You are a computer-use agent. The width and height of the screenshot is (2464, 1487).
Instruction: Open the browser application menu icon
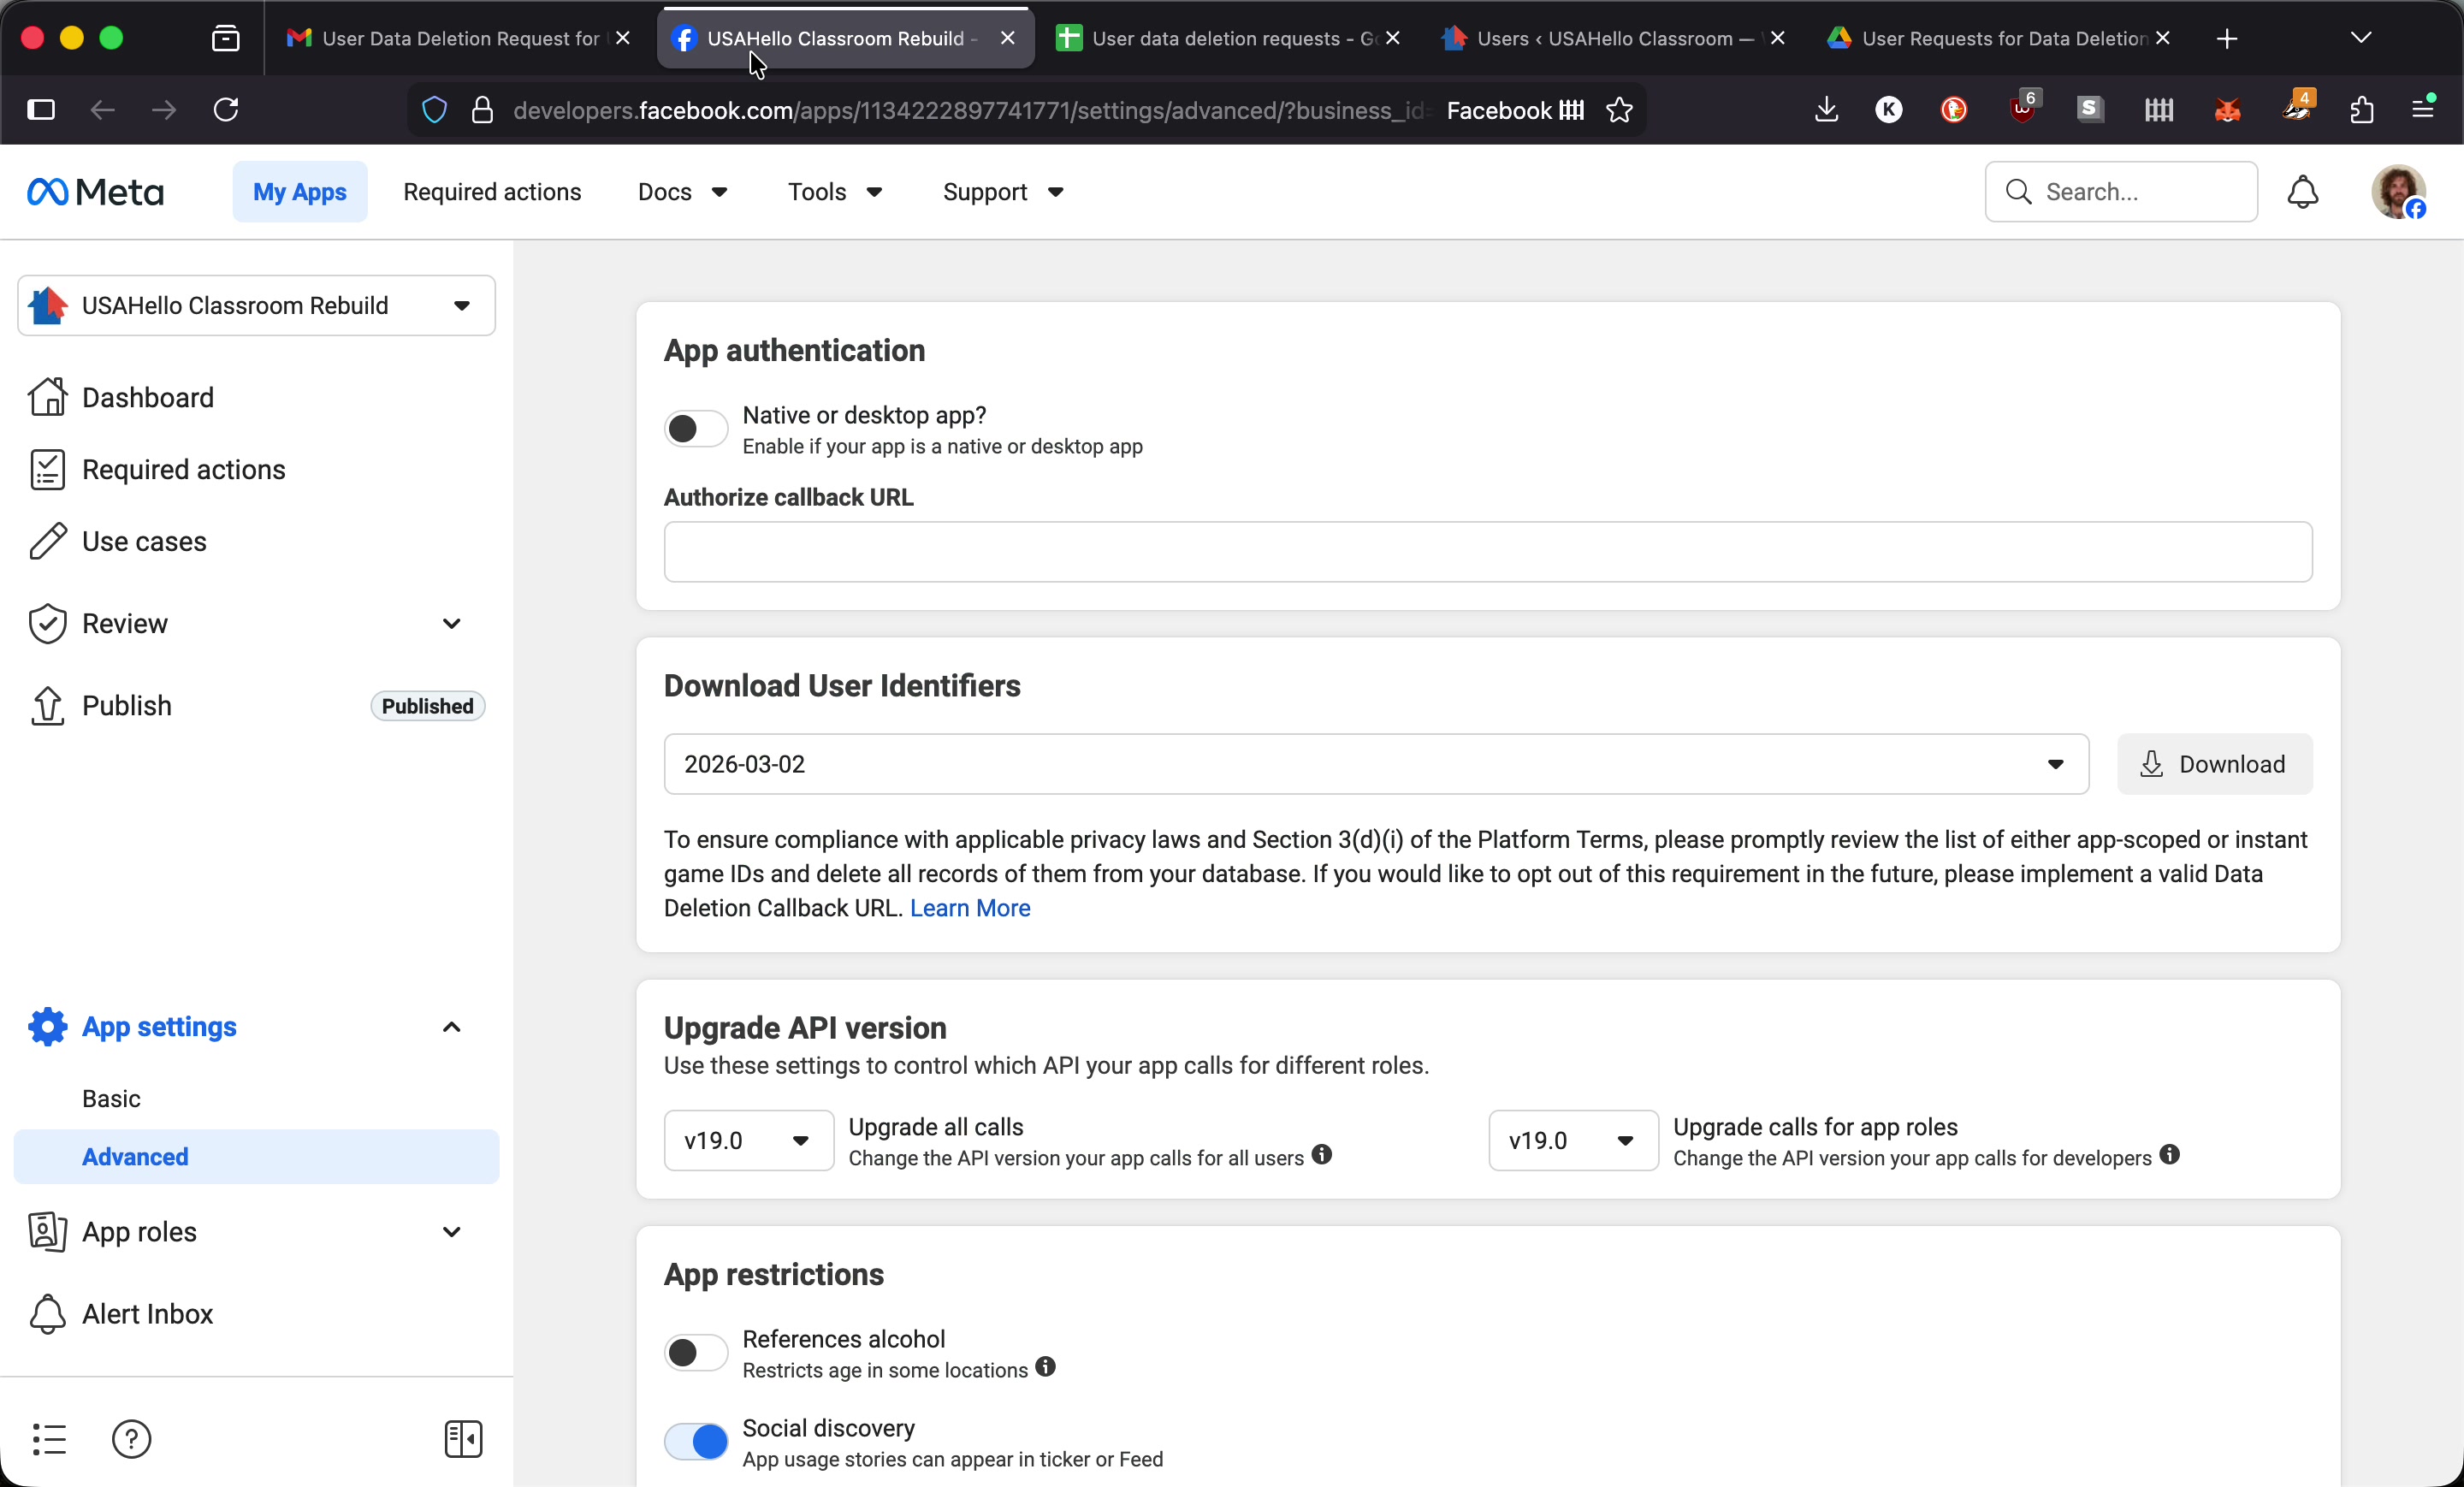2423,107
